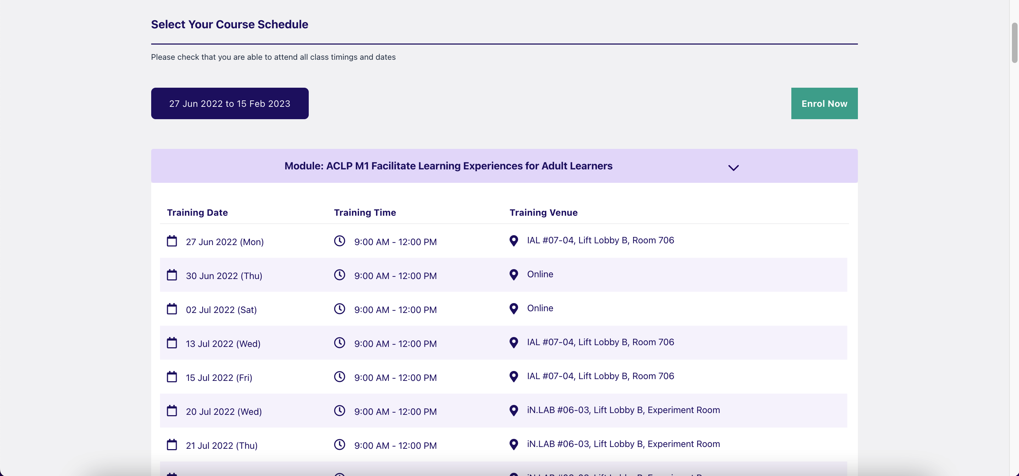Collapse the ACLP M1 module chevron

[733, 168]
